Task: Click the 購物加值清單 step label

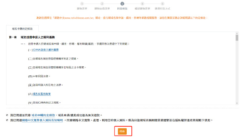Action: point(102,9)
